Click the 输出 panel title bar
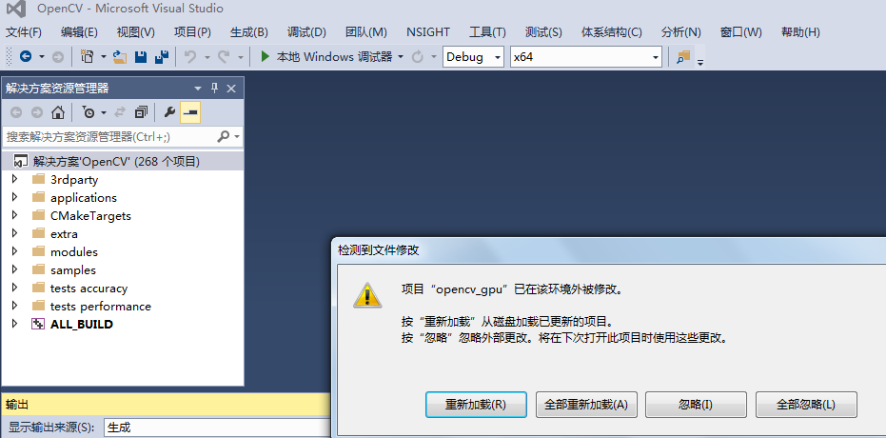 click(x=167, y=405)
